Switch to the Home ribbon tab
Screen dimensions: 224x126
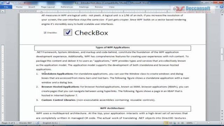pyautogui.click(x=19, y=7)
